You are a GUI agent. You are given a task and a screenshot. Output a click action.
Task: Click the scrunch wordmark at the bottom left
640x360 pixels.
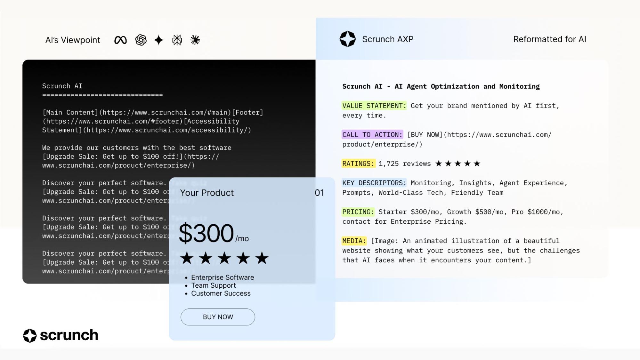(x=69, y=335)
